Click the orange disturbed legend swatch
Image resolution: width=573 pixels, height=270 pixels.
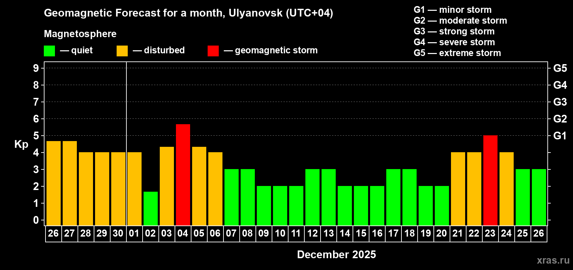(122, 51)
